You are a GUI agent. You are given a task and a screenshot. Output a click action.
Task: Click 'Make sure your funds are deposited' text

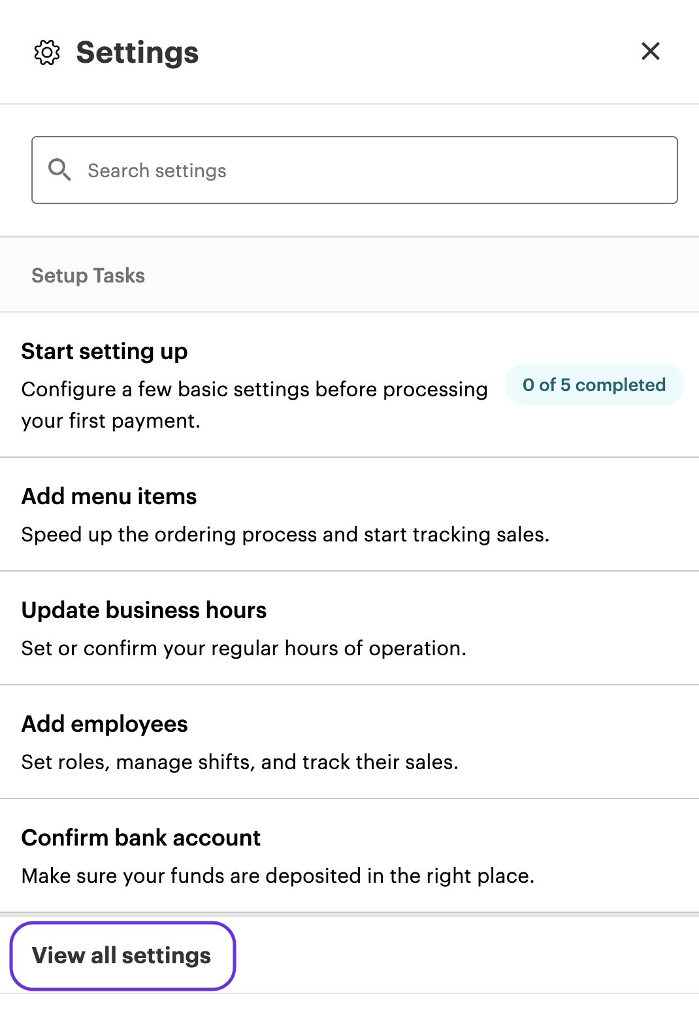pyautogui.click(x=278, y=876)
